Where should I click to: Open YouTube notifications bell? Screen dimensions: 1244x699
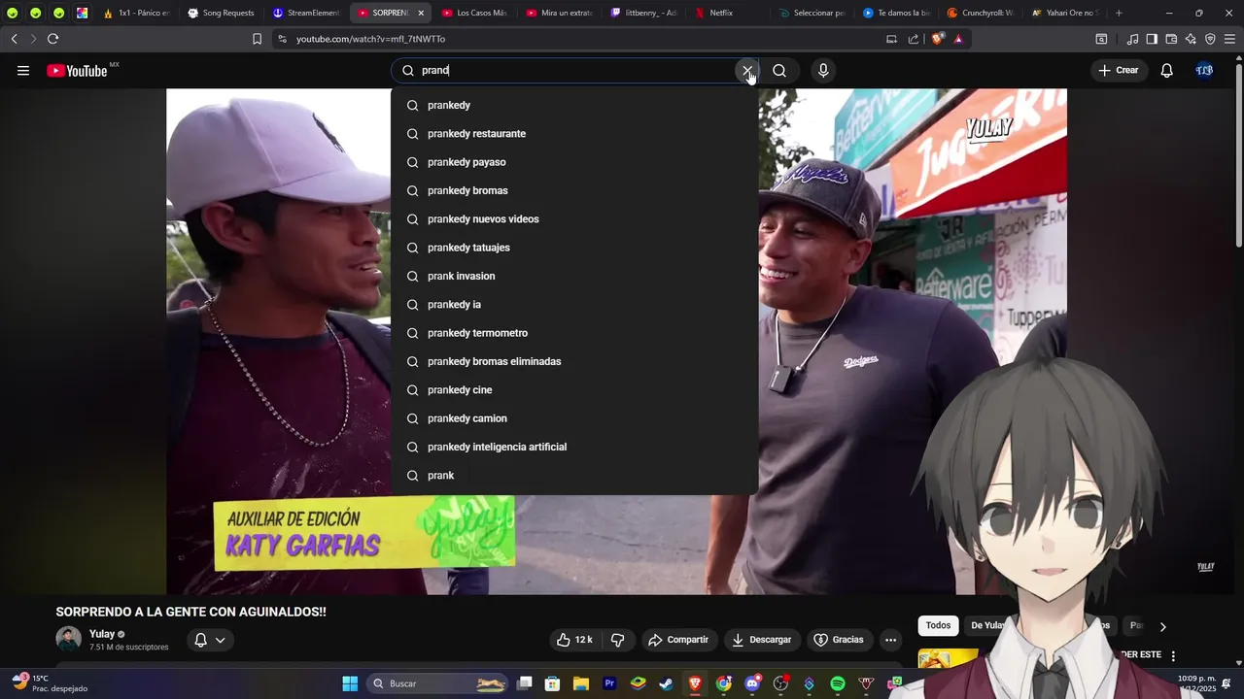coord(1167,71)
